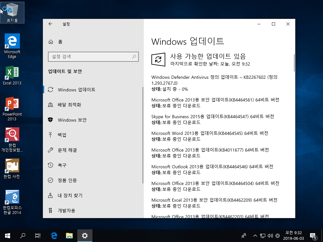Viewport: 323px width, 242px height.
Task: Open the volume speaker tray icon
Action: 270,236
